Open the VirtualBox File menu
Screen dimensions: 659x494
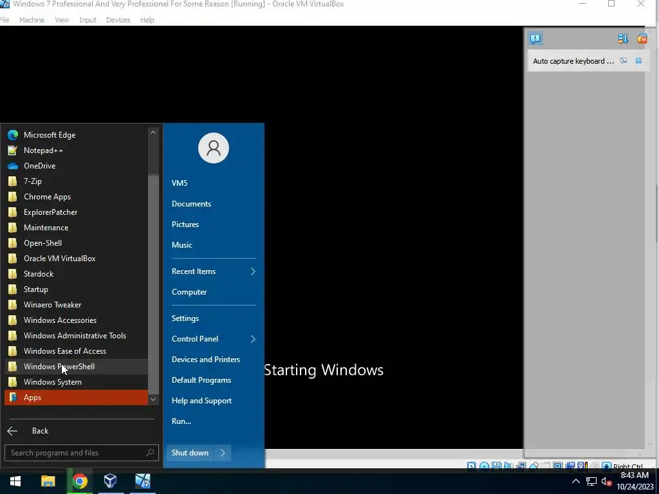(5, 20)
